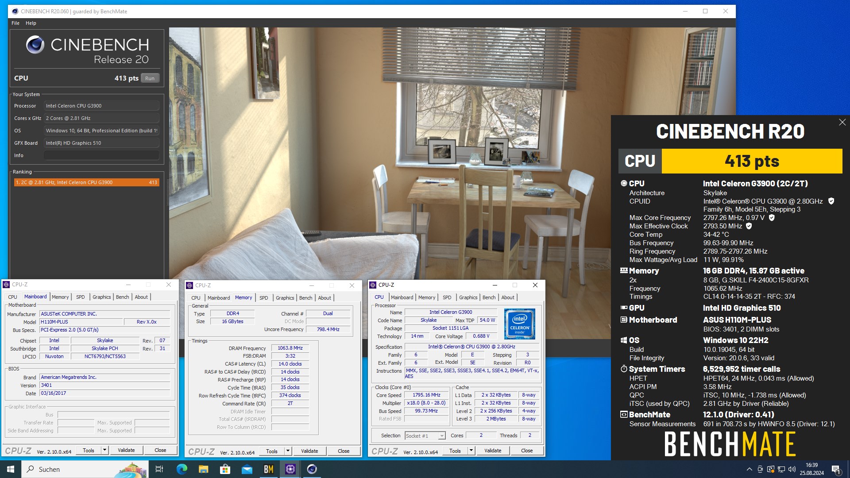Click Validate in middle CPU-Z window
The image size is (850, 478).
point(309,451)
